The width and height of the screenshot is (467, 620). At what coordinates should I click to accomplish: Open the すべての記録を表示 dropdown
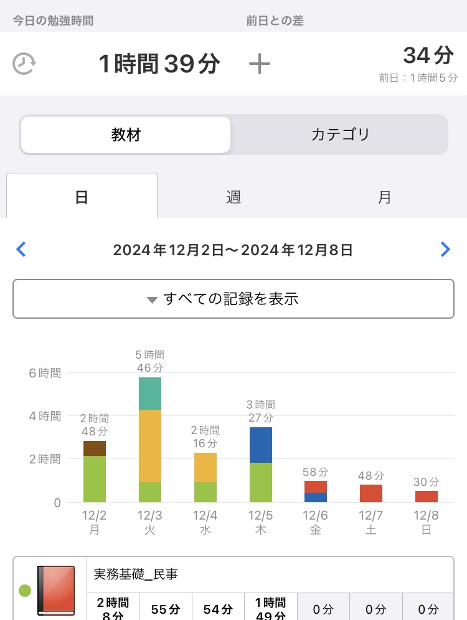click(x=233, y=299)
